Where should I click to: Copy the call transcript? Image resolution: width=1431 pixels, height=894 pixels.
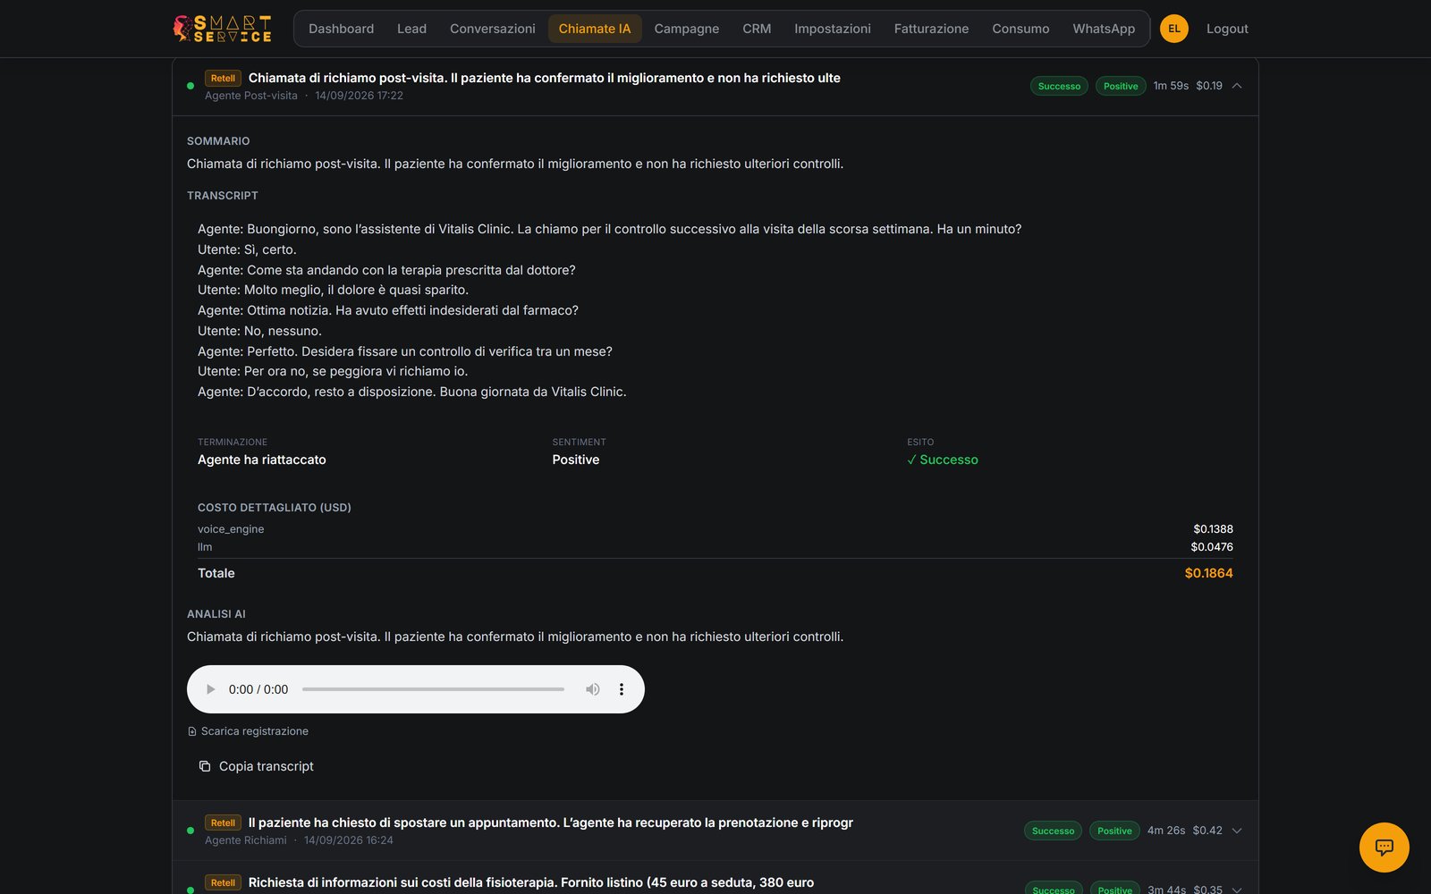point(257,766)
